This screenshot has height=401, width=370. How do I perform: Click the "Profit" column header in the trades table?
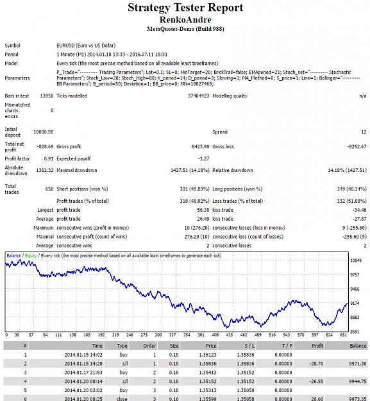coord(317,346)
